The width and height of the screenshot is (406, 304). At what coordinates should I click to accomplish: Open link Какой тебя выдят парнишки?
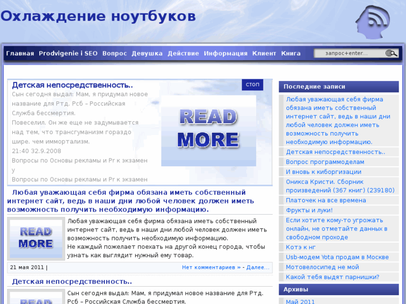[332, 277]
